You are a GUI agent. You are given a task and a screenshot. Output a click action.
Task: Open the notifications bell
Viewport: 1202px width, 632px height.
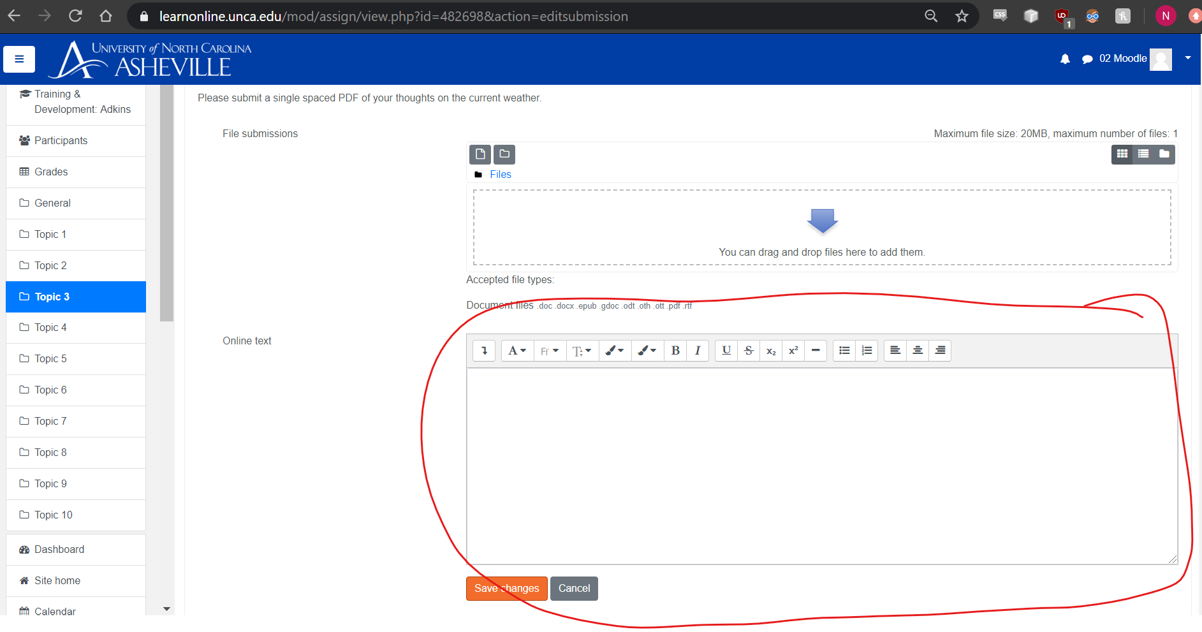(x=1065, y=59)
